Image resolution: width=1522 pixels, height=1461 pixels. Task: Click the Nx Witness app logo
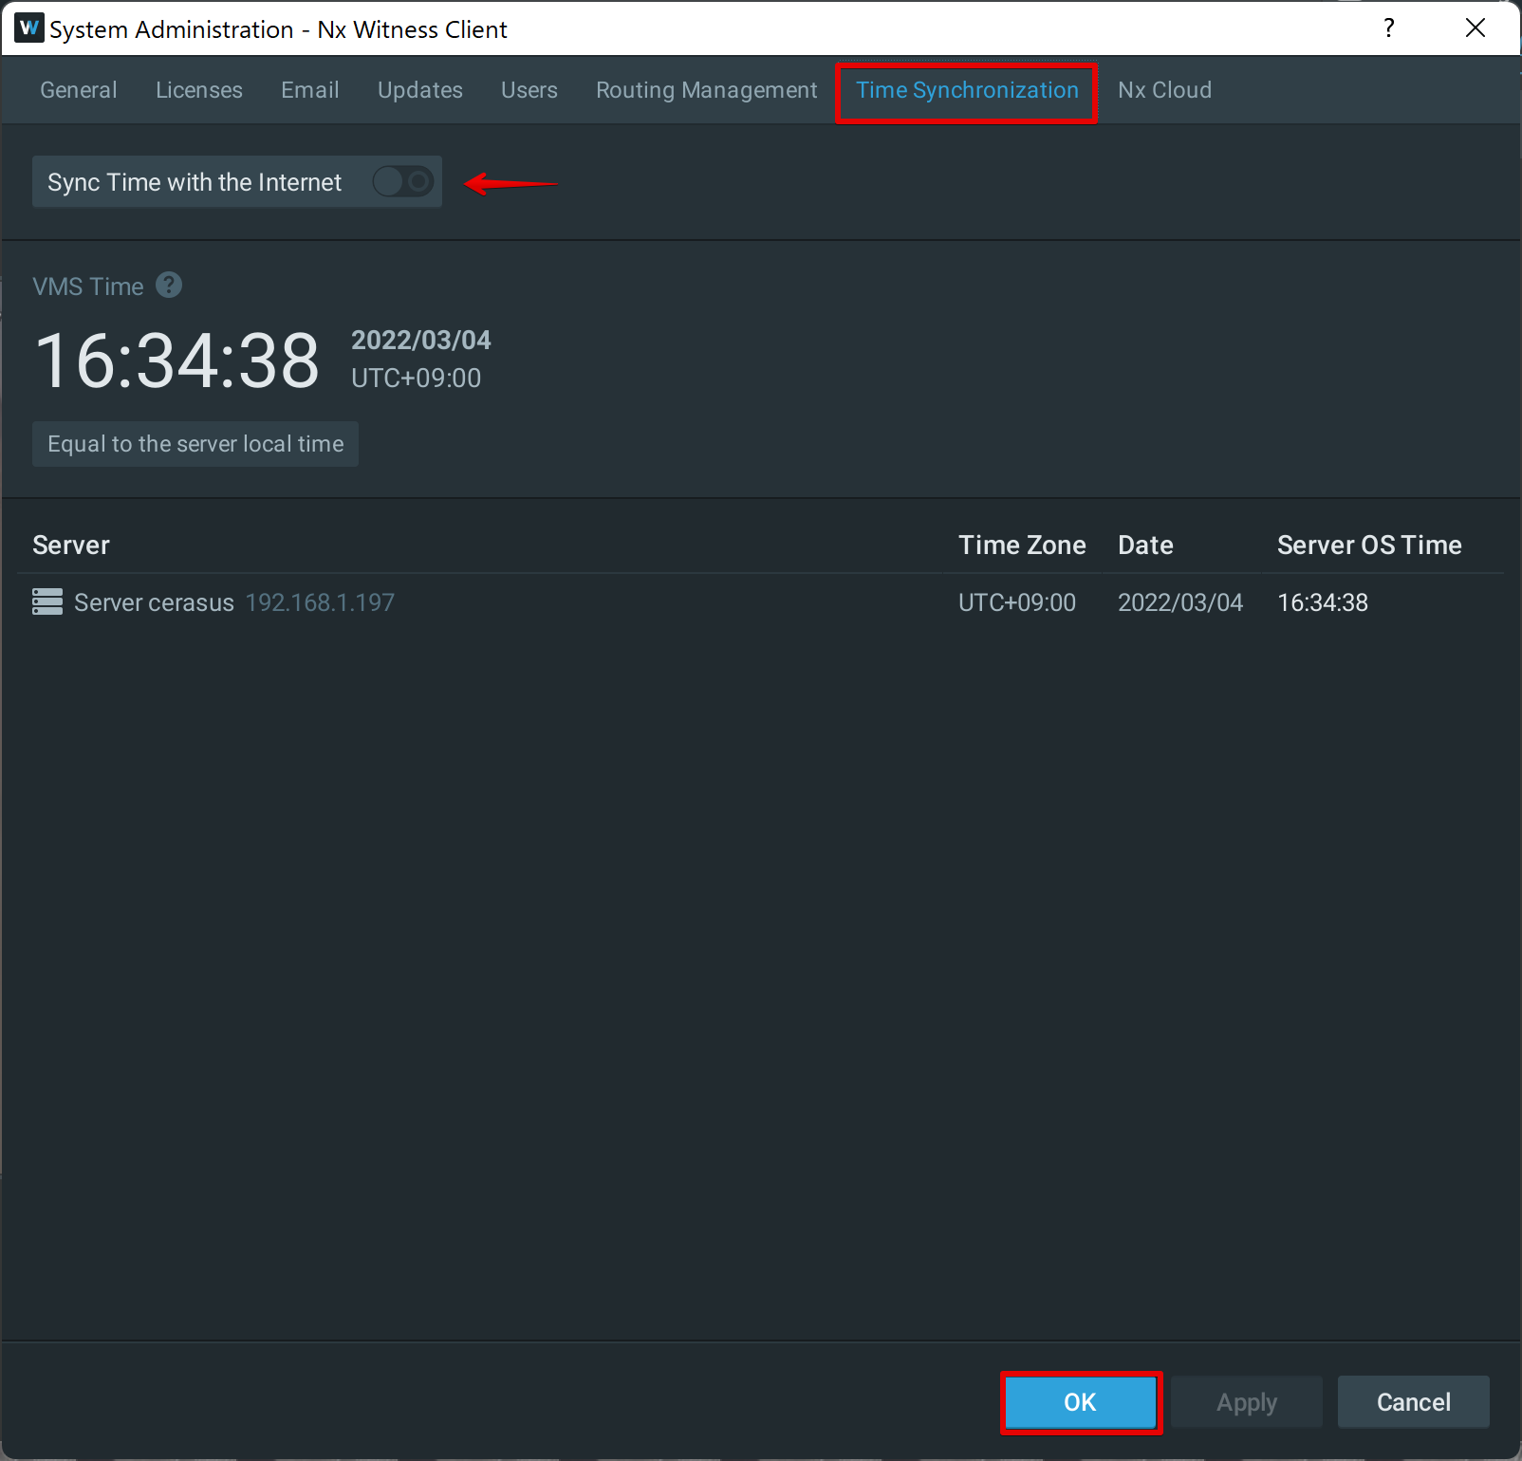(28, 28)
